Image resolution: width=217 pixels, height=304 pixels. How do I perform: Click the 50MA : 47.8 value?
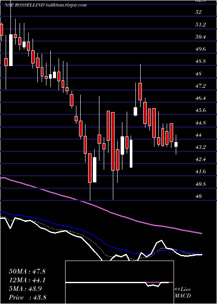coord(27,271)
